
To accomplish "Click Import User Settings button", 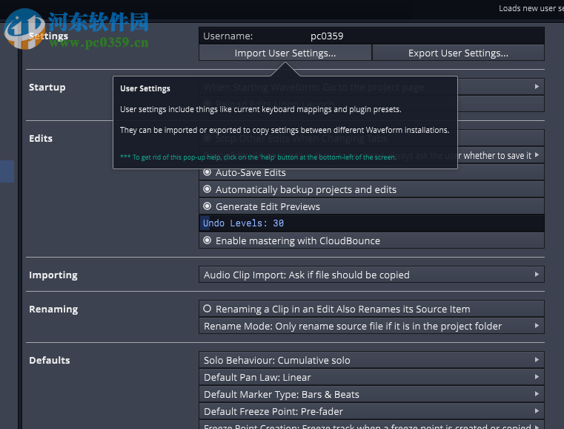I will [x=285, y=53].
